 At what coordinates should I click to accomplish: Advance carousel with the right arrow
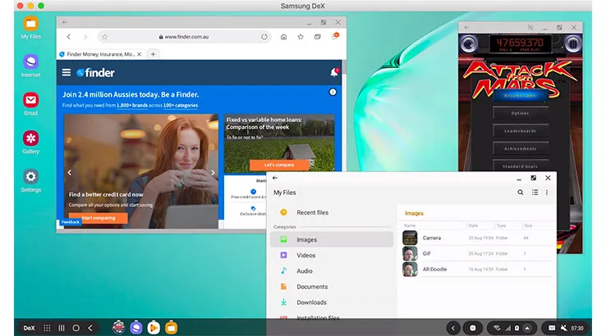(213, 173)
